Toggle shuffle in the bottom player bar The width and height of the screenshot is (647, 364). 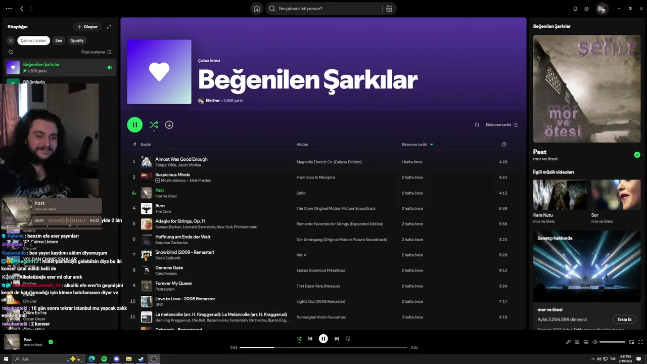[x=299, y=339]
